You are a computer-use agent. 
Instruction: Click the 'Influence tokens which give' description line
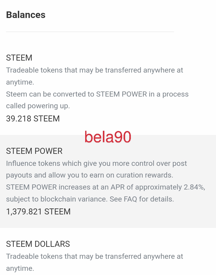click(96, 163)
